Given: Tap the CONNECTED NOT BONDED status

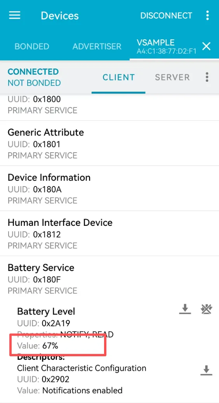Looking at the screenshot, I should [34, 77].
